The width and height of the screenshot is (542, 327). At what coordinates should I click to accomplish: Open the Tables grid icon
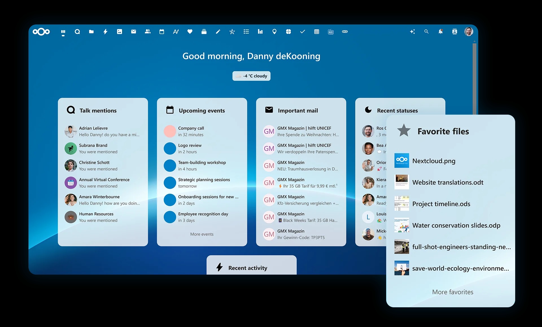tap(317, 32)
